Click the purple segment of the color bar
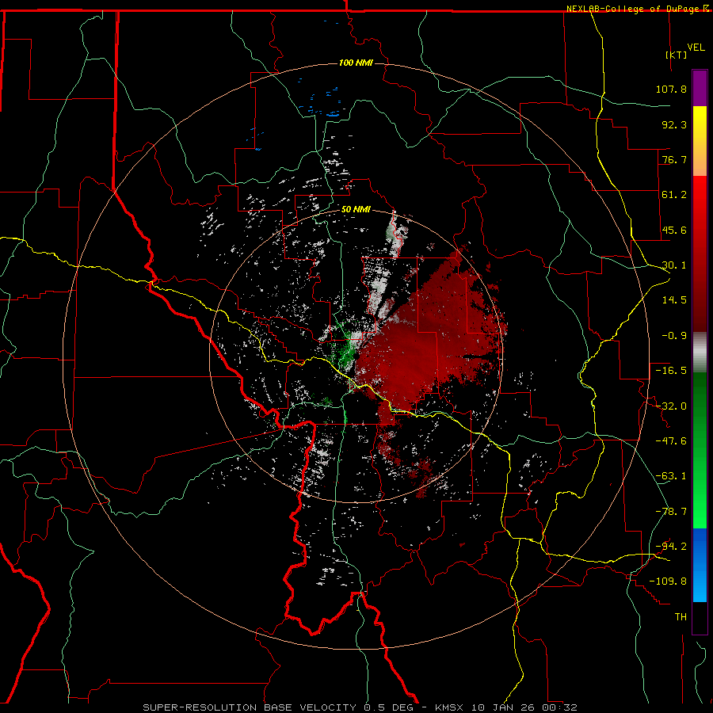Viewport: 713px width, 713px height. 700,88
